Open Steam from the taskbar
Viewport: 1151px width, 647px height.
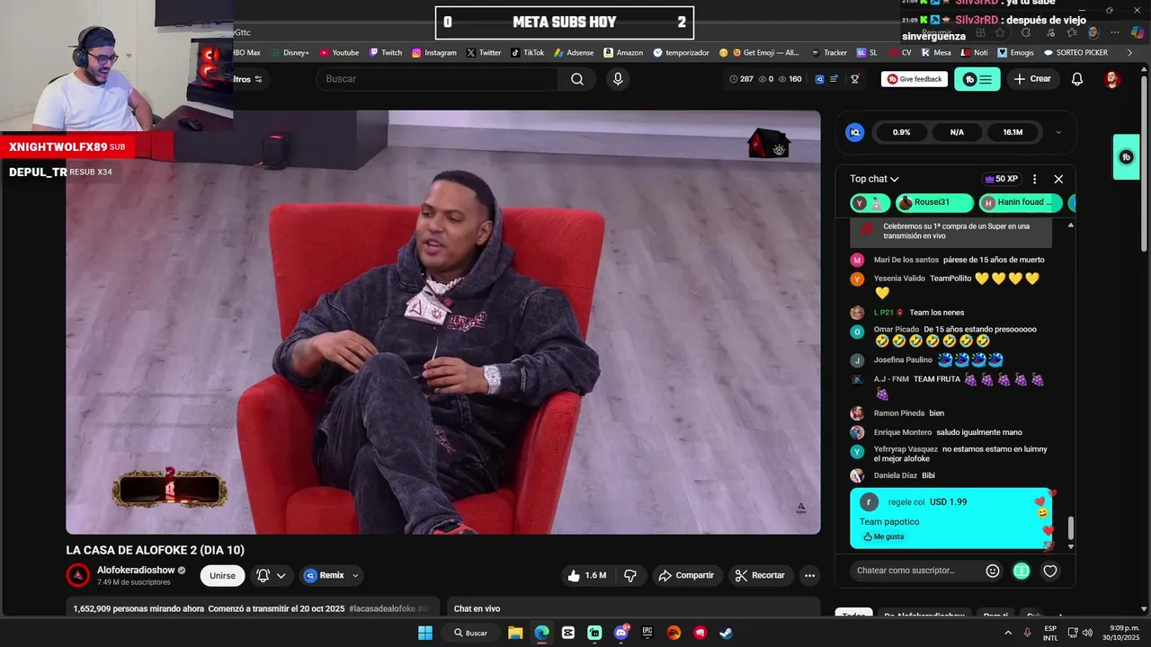[726, 633]
